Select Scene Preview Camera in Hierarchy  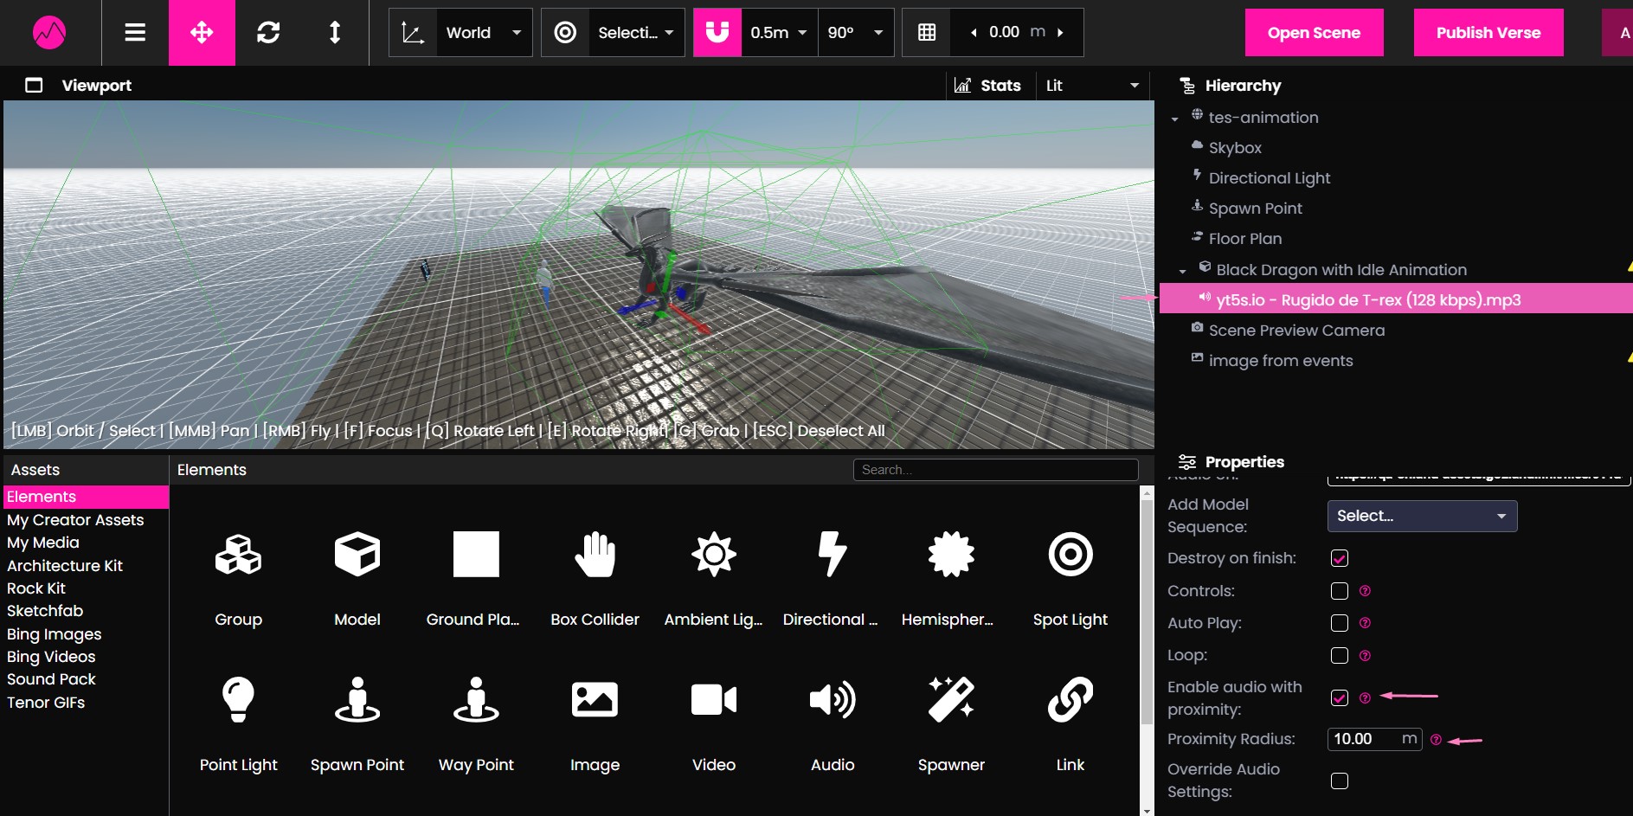click(x=1296, y=331)
